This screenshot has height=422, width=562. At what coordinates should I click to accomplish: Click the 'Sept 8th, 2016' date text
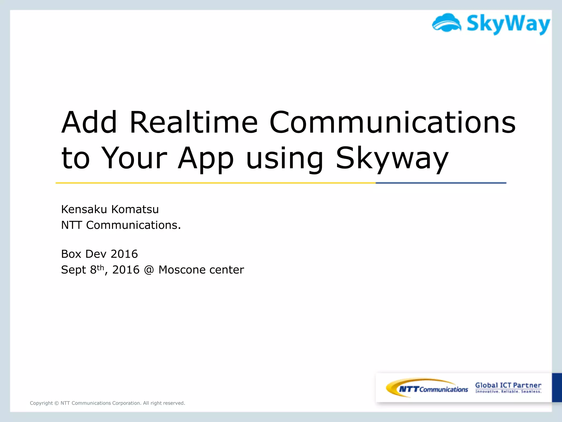point(100,270)
